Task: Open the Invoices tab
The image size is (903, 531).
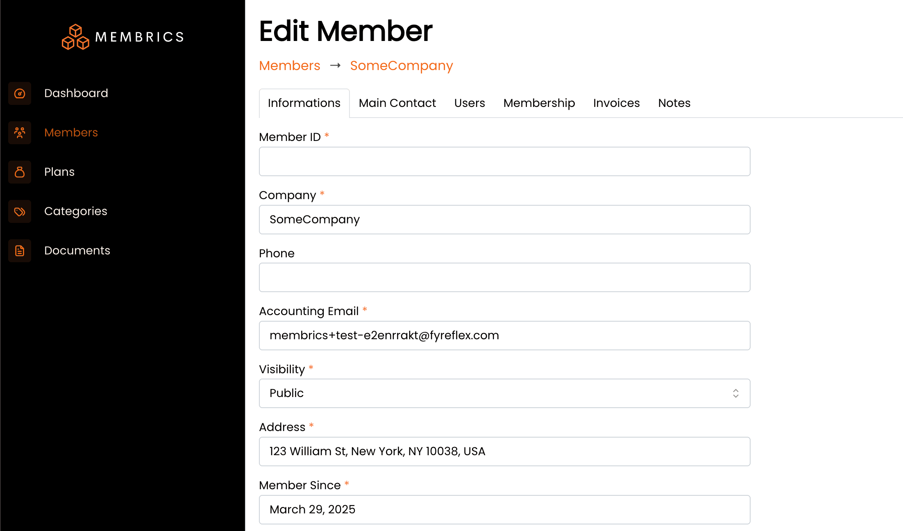Action: point(616,103)
